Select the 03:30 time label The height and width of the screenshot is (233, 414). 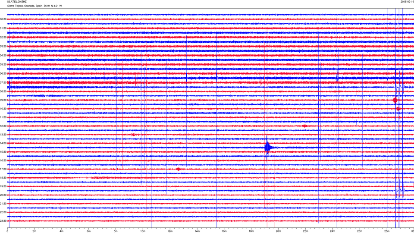(x=3, y=47)
